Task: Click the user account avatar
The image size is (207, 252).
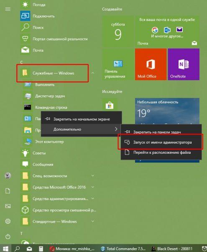Action: point(8,176)
